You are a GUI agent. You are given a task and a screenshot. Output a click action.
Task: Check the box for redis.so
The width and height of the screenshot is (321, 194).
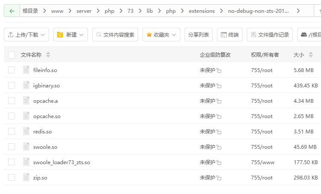[x=12, y=131]
